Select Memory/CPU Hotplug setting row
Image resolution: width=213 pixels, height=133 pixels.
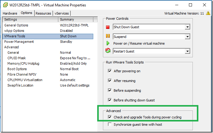coord(48,63)
